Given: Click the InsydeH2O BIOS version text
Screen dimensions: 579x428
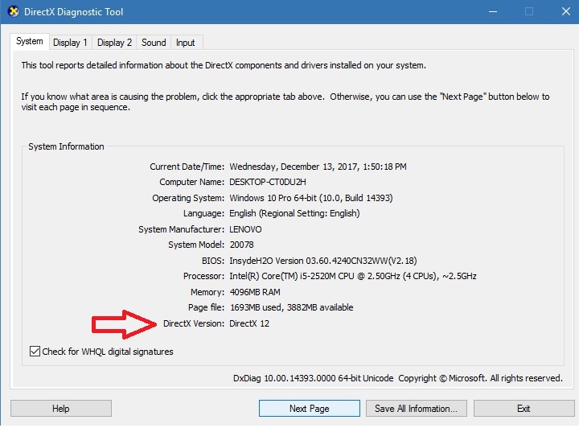Looking at the screenshot, I should (323, 261).
